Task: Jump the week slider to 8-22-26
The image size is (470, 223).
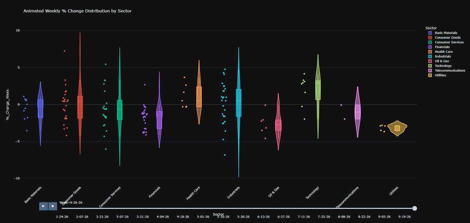Action: pyautogui.click(x=365, y=216)
